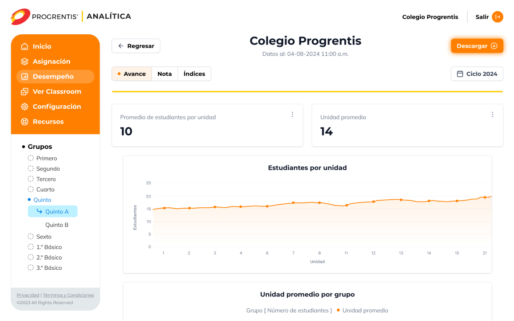This screenshot has width=514, height=321.
Task: Open options menu for Unidad promedio card
Action: (493, 115)
